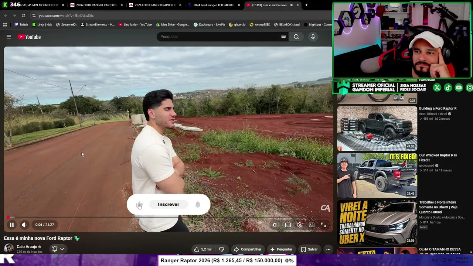Image resolution: width=473 pixels, height=266 pixels.
Task: Enter full screen mode
Action: pos(323,225)
